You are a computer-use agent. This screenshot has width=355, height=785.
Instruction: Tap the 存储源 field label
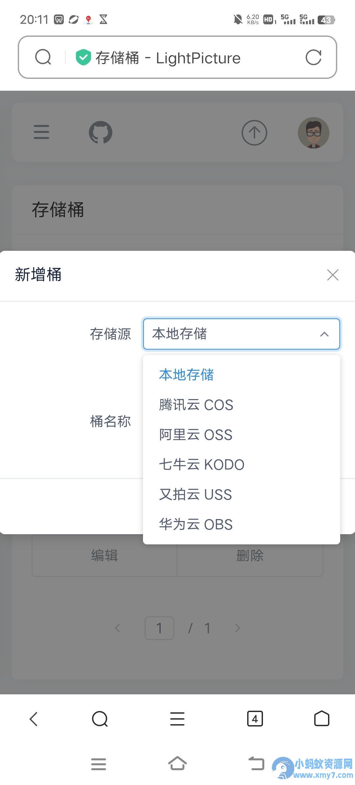[110, 334]
